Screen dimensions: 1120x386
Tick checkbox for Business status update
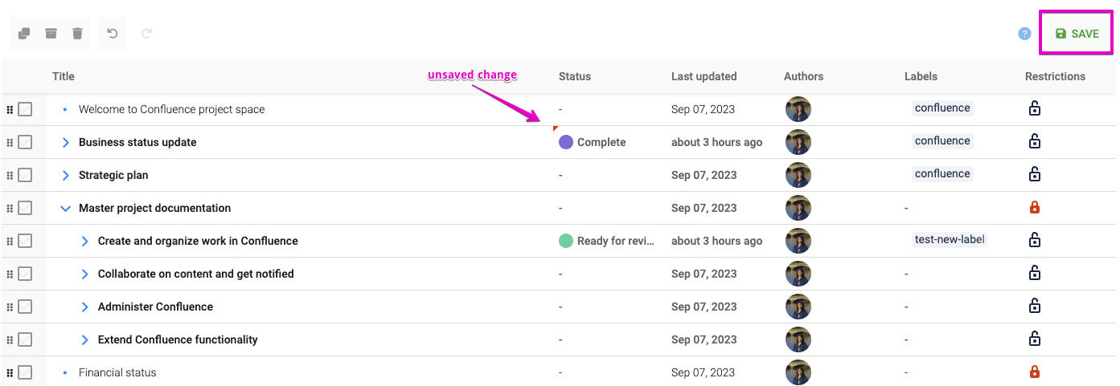[x=25, y=142]
